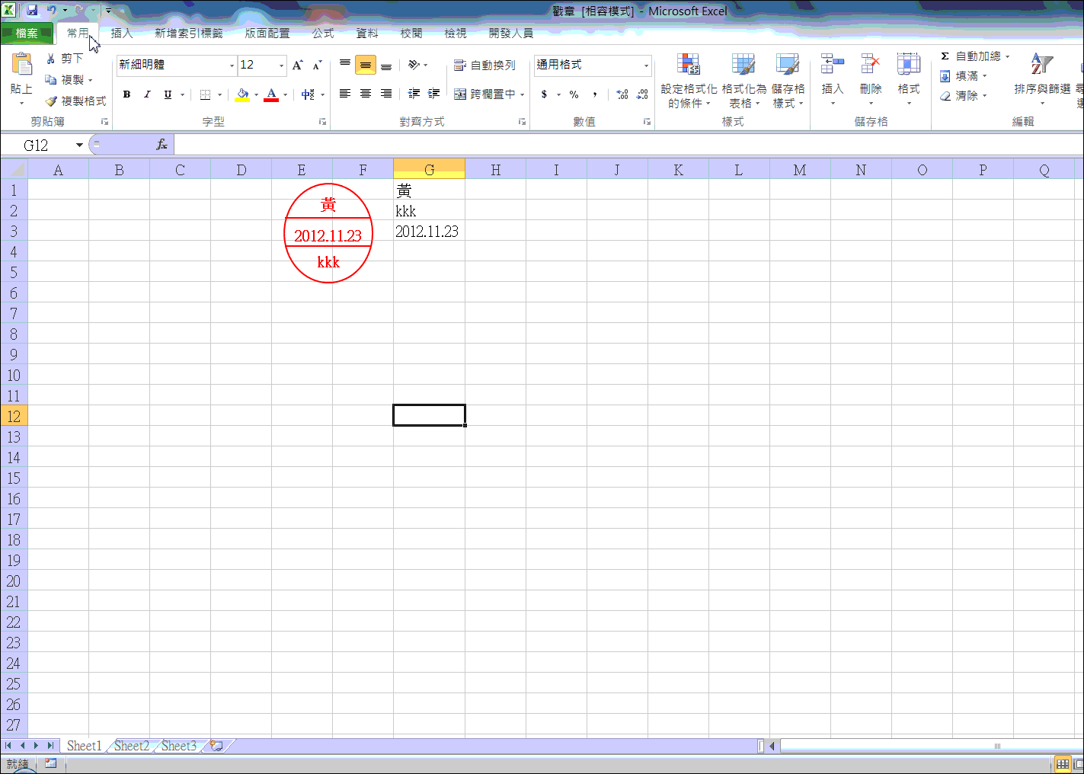Image resolution: width=1084 pixels, height=774 pixels.
Task: Open the Page Layout (版面配置) tab
Action: pyautogui.click(x=267, y=34)
